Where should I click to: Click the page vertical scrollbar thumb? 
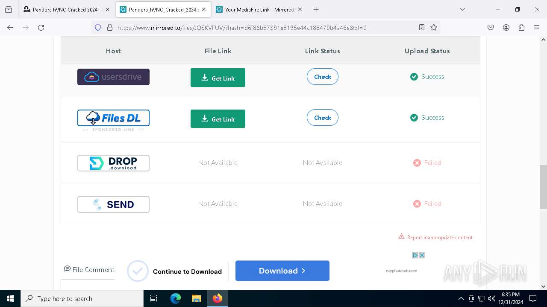click(543, 187)
